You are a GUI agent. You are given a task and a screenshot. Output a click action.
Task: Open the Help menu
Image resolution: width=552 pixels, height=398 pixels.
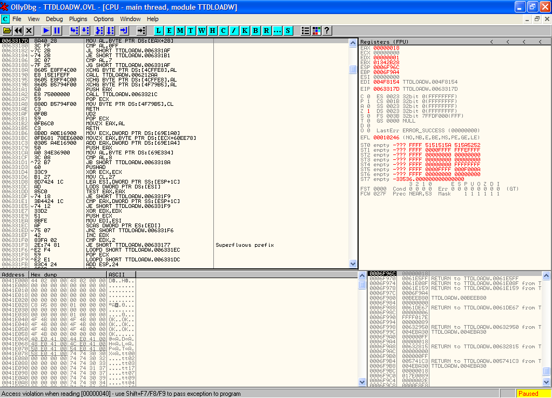click(x=153, y=19)
